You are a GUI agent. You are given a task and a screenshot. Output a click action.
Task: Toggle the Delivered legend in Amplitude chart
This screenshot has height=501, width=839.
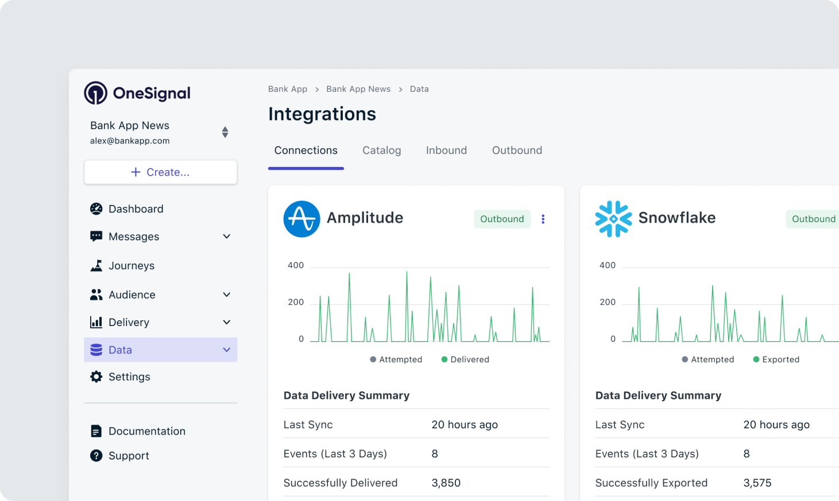[x=465, y=359]
